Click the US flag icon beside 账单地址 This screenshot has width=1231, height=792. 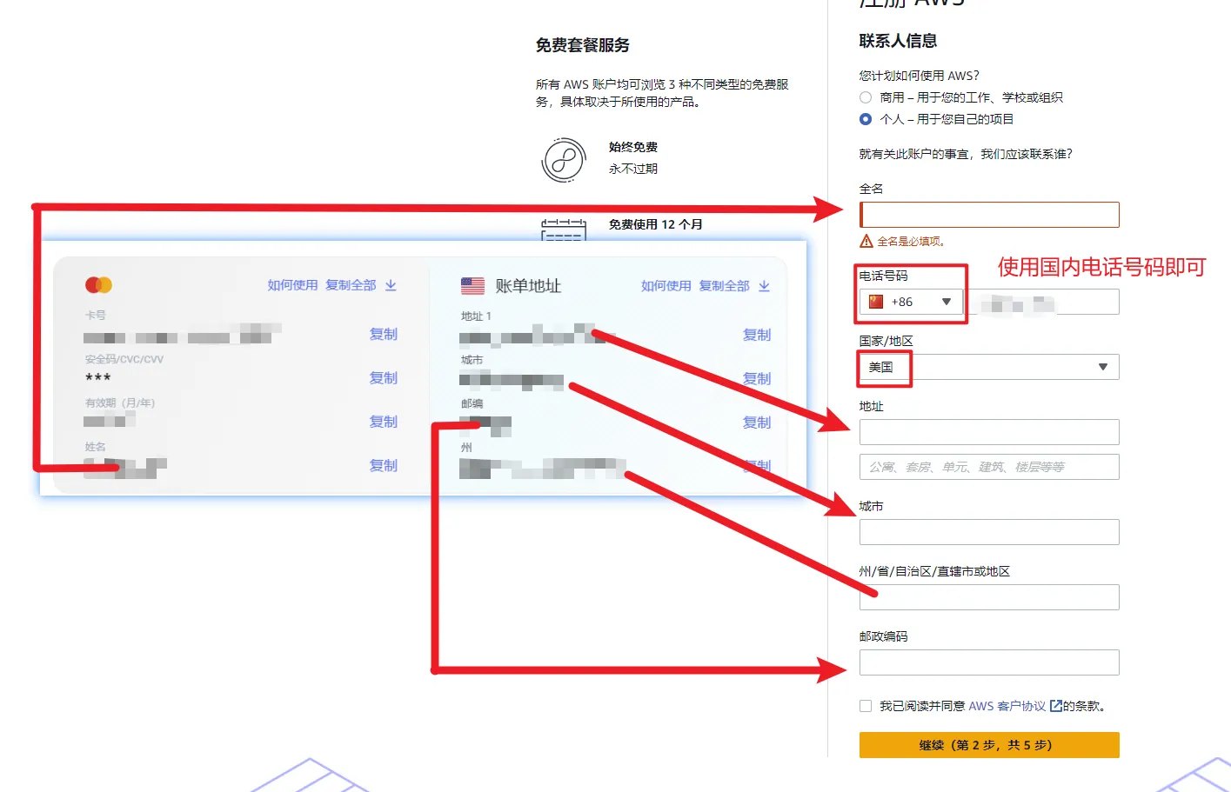click(x=472, y=286)
